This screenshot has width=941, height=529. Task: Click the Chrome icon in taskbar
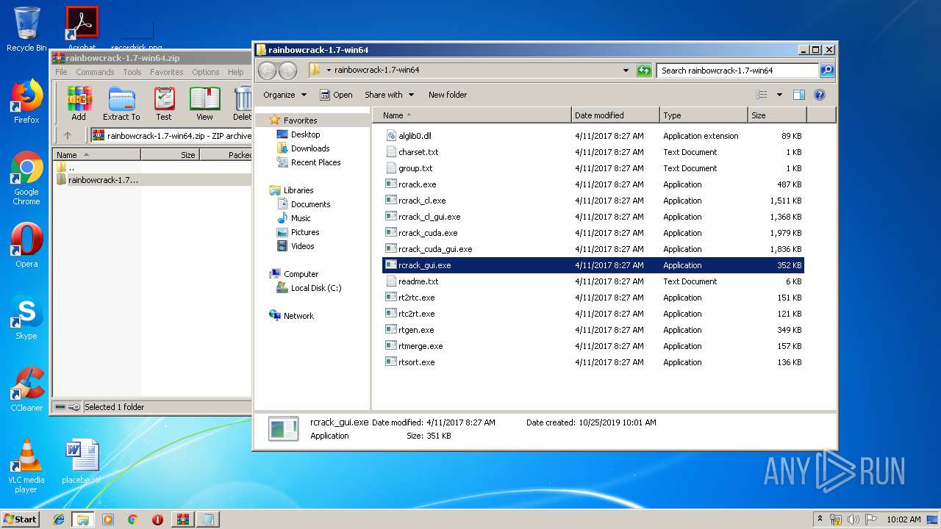coord(132,519)
